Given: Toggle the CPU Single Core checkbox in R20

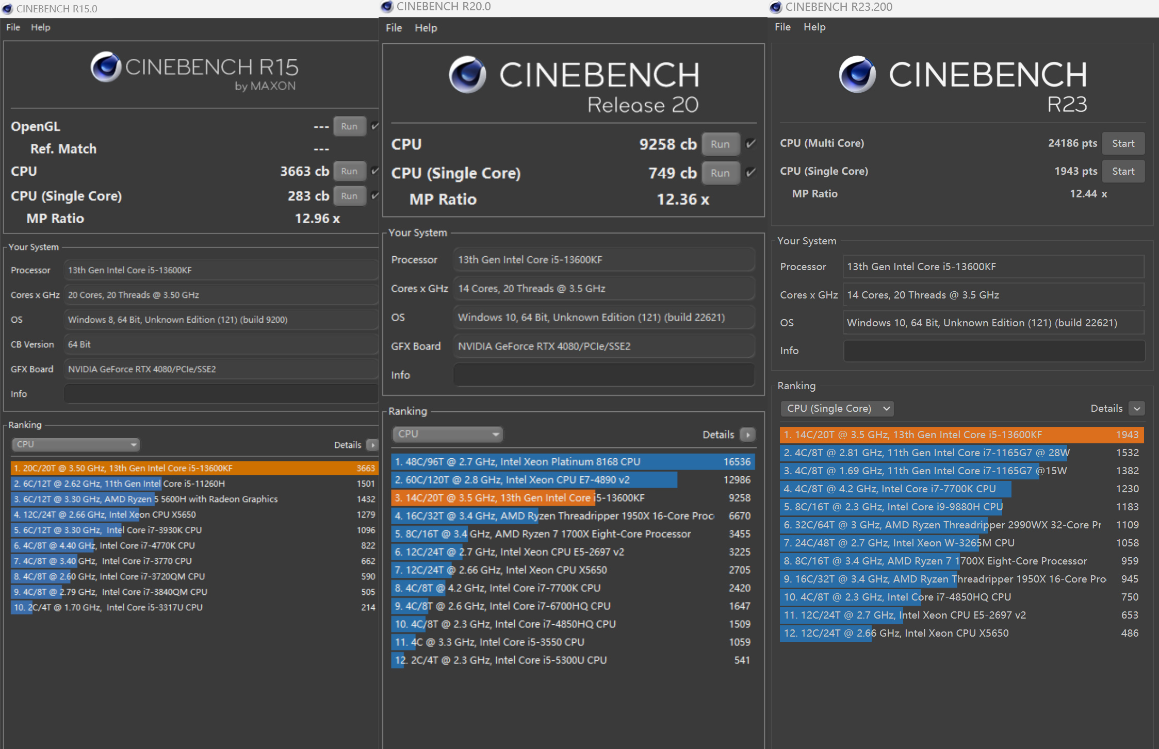Looking at the screenshot, I should tap(751, 173).
